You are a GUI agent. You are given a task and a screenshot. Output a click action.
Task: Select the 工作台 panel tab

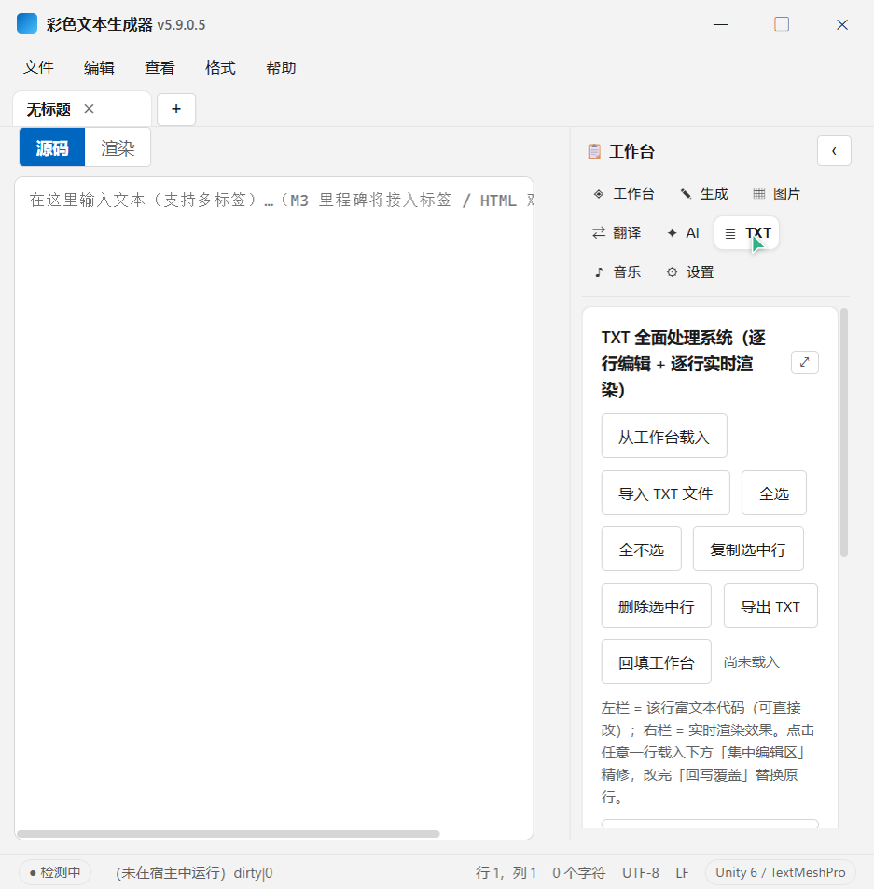point(623,194)
